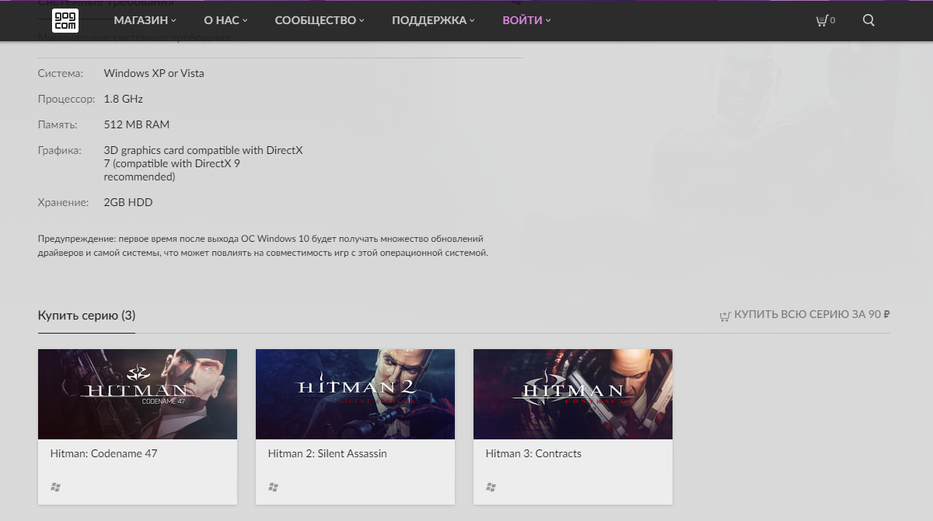The width and height of the screenshot is (933, 521).
Task: Click the Процессор label
Action: tap(67, 99)
